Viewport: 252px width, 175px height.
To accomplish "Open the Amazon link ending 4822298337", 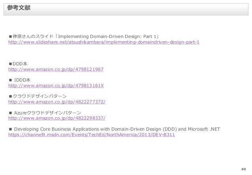I will click(57, 118).
